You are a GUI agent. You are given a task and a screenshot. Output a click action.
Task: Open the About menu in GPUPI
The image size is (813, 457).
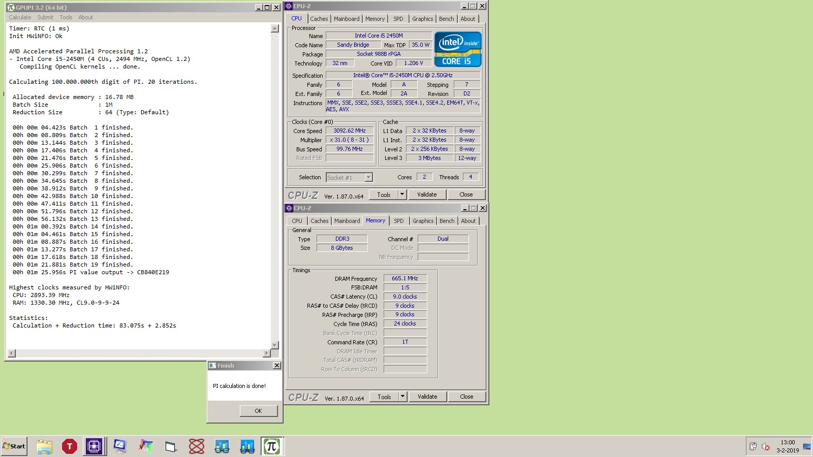coord(85,17)
